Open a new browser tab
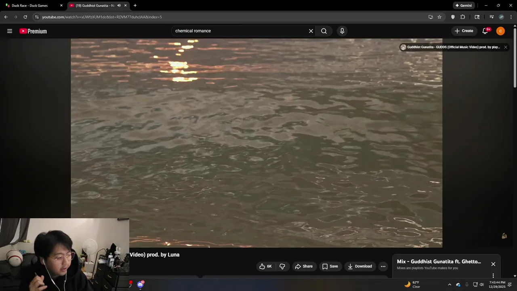517x291 pixels. [135, 6]
